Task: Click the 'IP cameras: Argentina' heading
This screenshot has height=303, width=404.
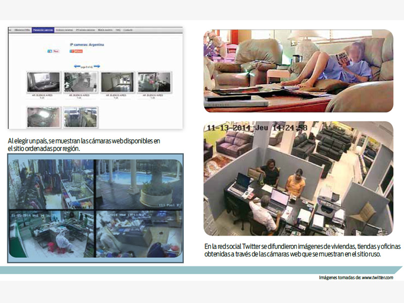Action: tap(87, 44)
